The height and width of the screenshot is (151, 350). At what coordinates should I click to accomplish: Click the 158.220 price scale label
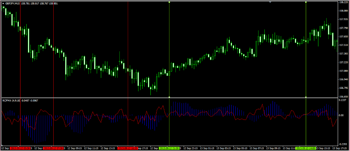343,2
